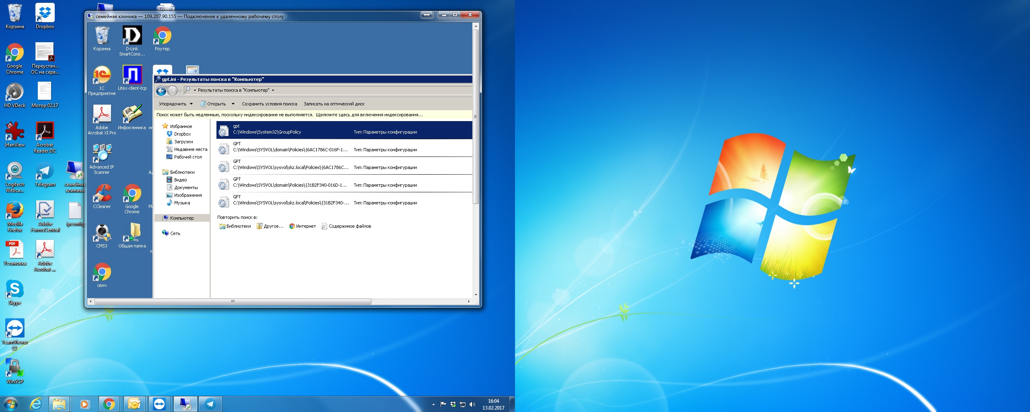Click Записать на оптический диск

[x=334, y=104]
